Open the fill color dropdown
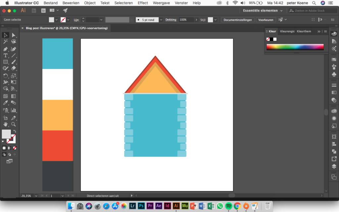 coord(57,20)
